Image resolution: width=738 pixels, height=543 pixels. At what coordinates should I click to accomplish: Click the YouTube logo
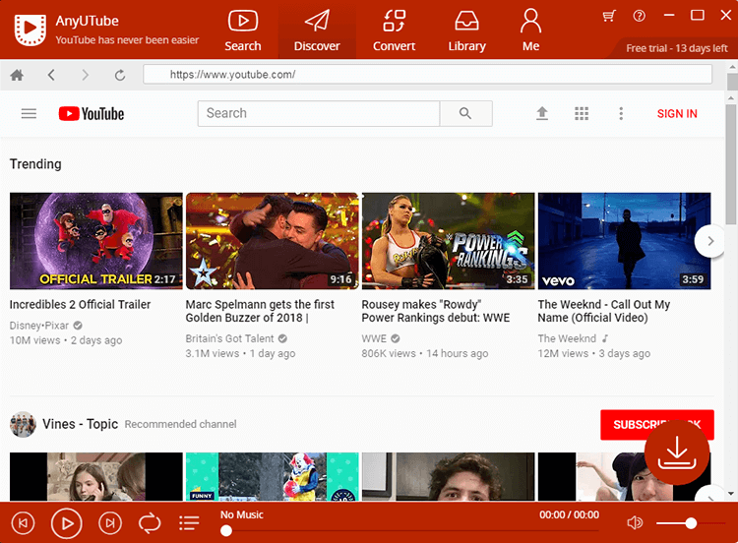tap(92, 113)
